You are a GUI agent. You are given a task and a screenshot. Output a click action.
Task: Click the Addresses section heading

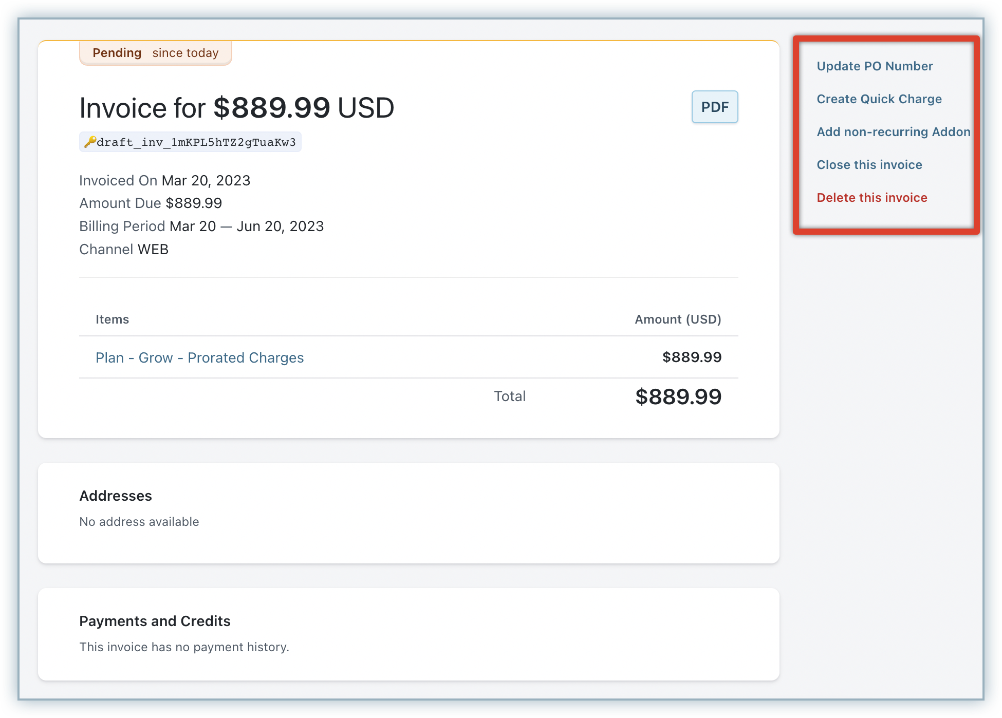point(116,496)
